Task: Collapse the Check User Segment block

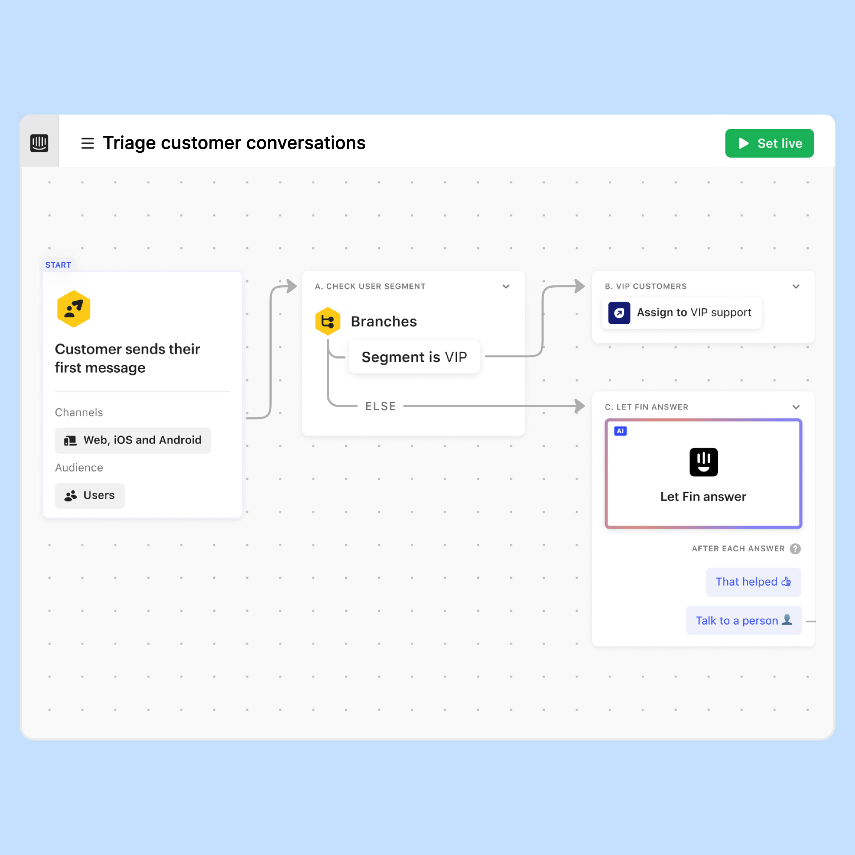Action: coord(506,286)
